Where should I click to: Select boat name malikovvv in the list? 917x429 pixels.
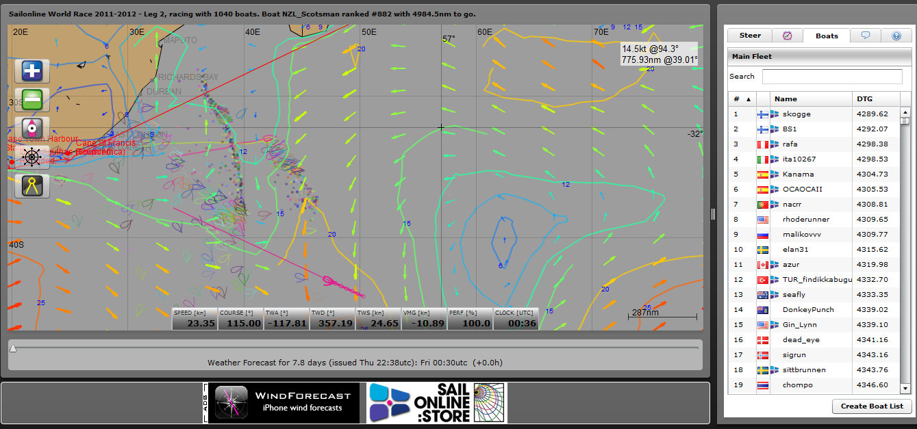(802, 235)
